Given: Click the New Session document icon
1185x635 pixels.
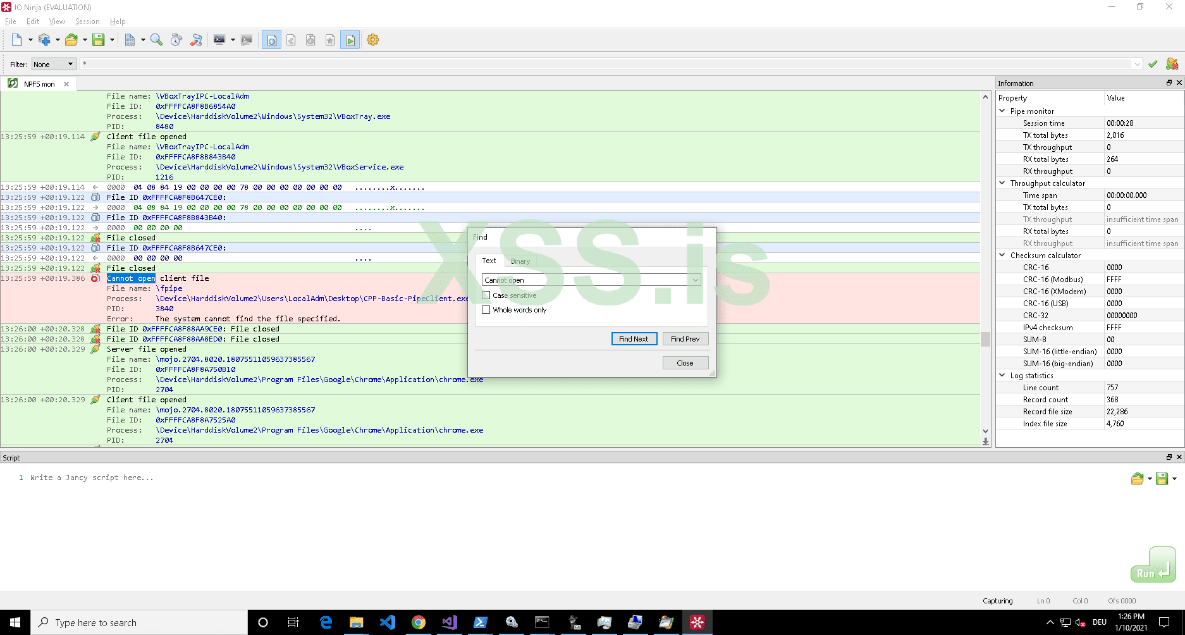Looking at the screenshot, I should coord(17,40).
